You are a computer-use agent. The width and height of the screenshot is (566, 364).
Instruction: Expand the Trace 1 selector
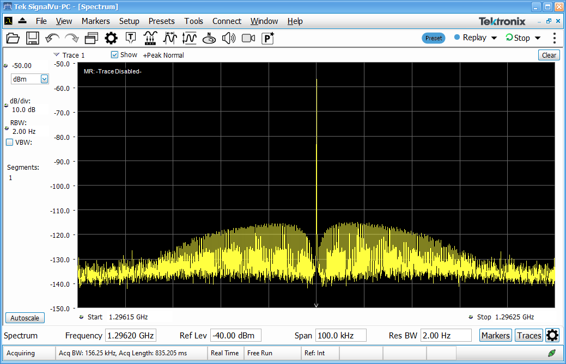coord(56,55)
